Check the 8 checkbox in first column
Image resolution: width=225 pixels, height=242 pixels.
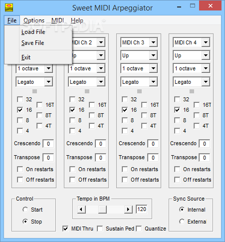click(x=20, y=120)
